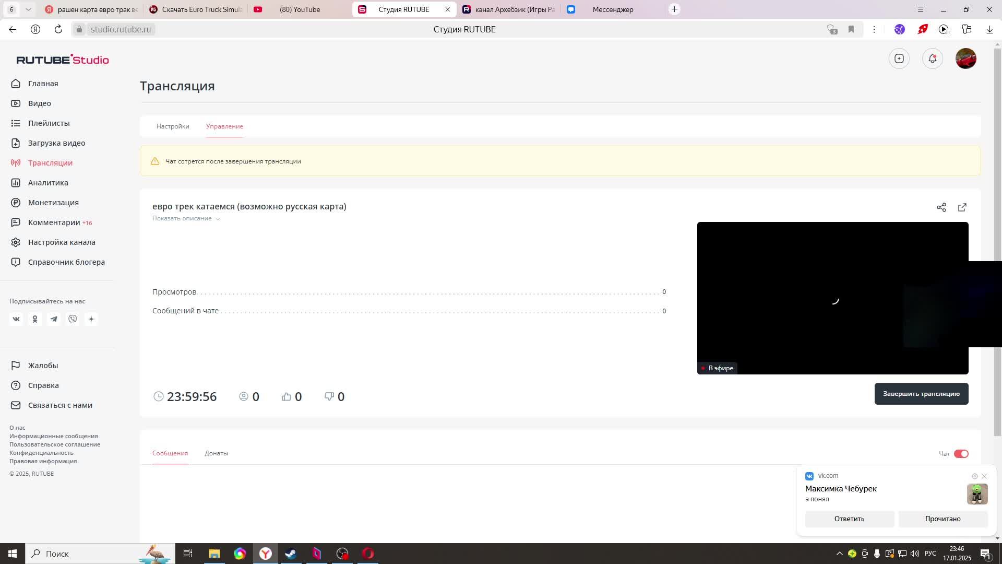The image size is (1002, 564).
Task: Show hidden system tray icons
Action: [839, 554]
